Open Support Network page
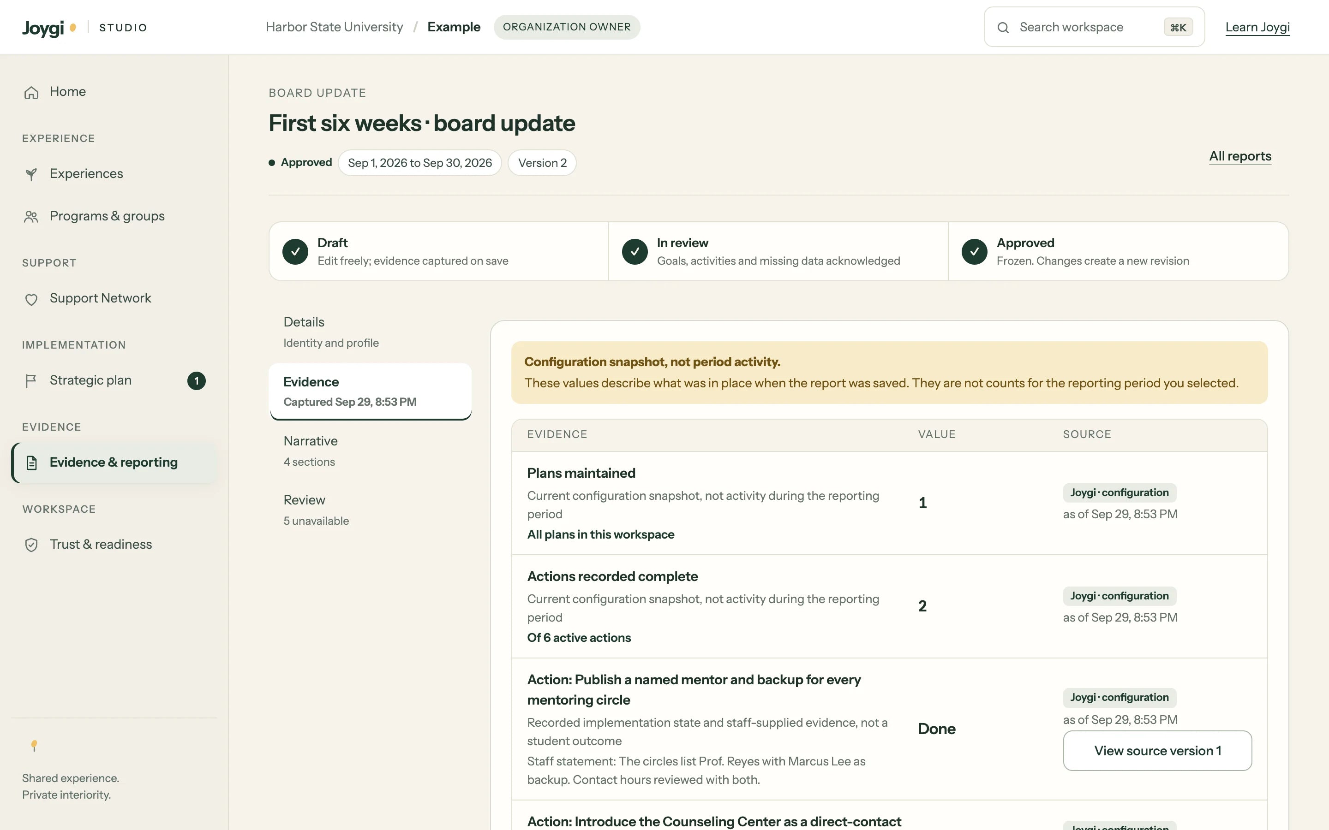Viewport: 1329px width, 830px height. click(114, 298)
